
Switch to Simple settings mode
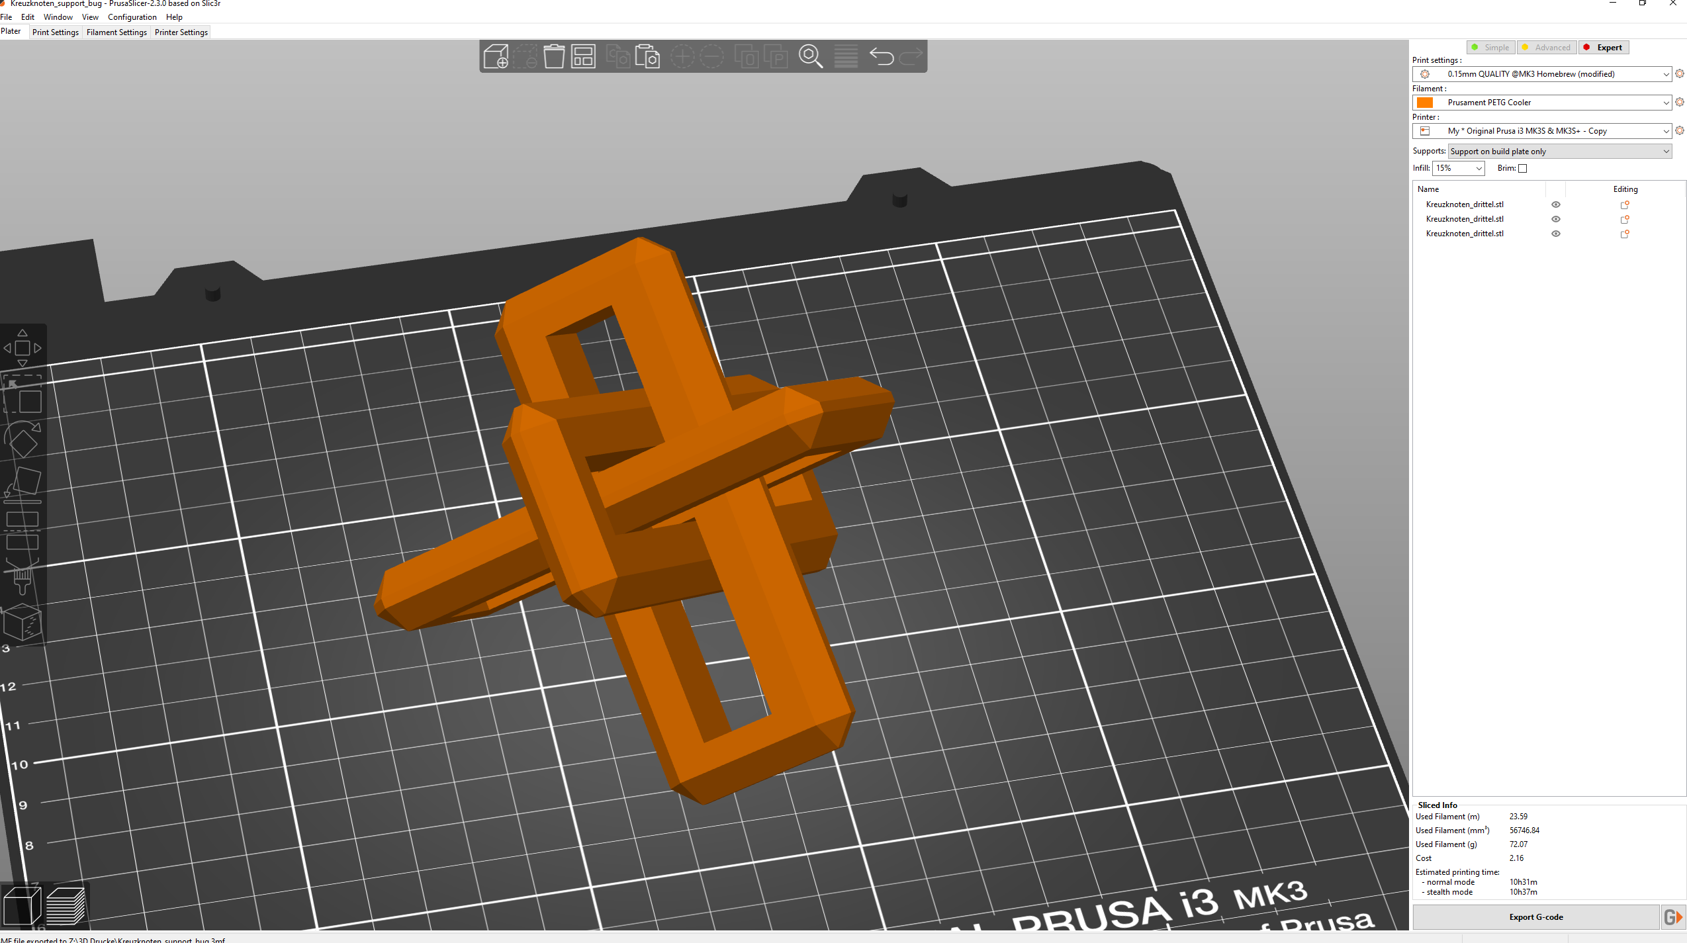click(x=1490, y=47)
